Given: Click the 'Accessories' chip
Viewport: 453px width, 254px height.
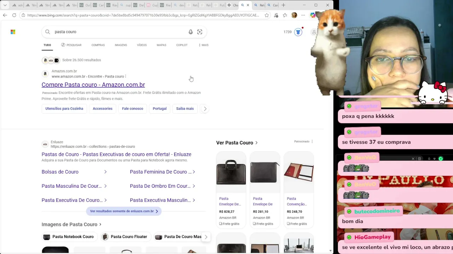Looking at the screenshot, I should coord(103,109).
